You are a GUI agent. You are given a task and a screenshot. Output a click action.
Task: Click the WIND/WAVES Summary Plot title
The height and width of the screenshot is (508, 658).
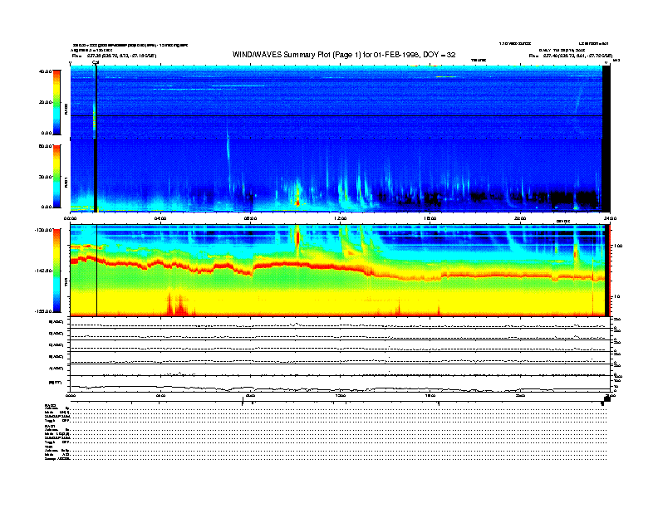coord(344,55)
